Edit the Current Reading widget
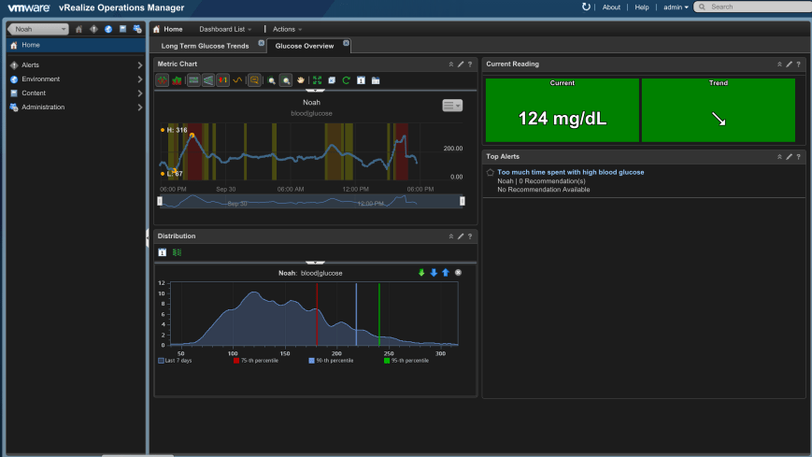This screenshot has height=457, width=812. [x=790, y=64]
